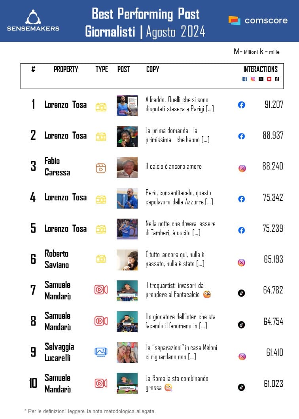Click the Sensemakers logo in header
Screen dimensions: 299x419
[33, 21]
